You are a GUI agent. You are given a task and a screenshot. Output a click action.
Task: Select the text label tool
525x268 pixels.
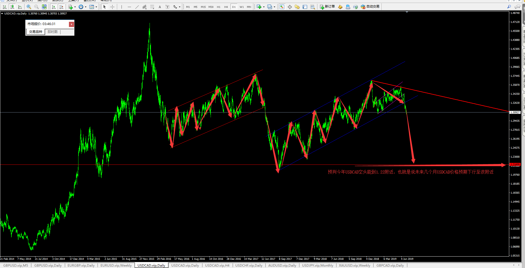167,7
